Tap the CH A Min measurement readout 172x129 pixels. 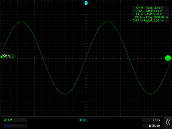[x=149, y=8]
